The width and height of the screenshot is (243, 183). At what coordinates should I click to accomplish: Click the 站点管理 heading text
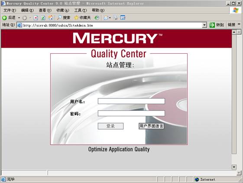(x=120, y=65)
